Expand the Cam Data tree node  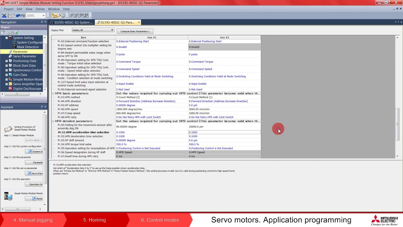point(6,75)
